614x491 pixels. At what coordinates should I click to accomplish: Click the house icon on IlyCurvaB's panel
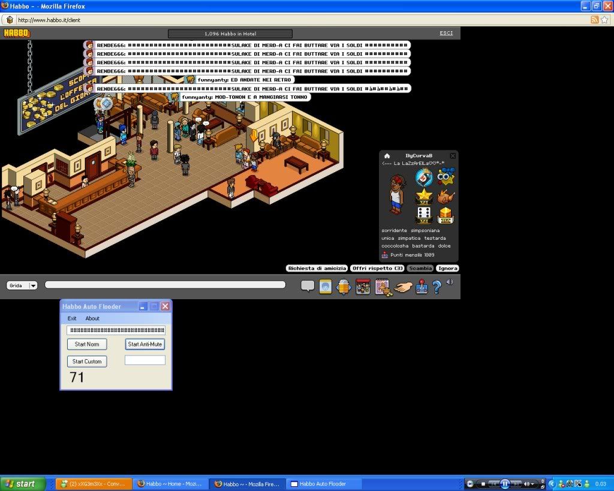pos(387,156)
